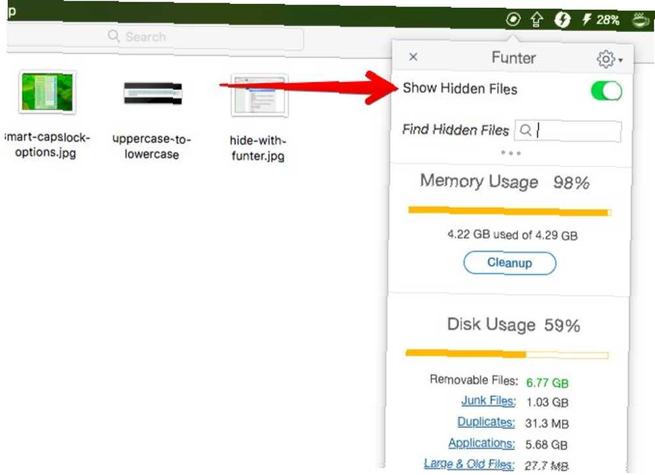Click the magnifier icon in Find Hidden Files
The height and width of the screenshot is (475, 655).
(525, 130)
